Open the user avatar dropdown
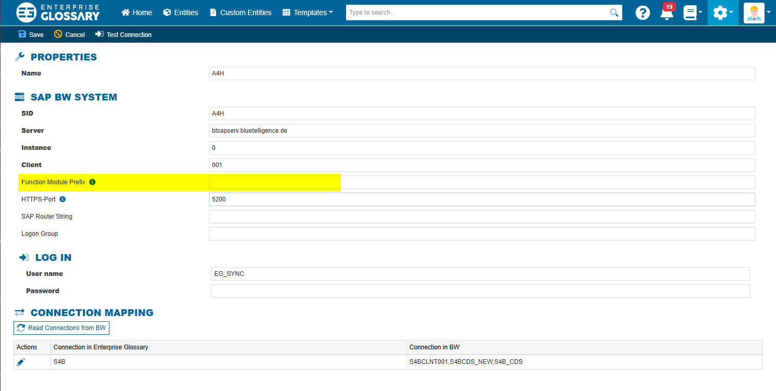 click(x=757, y=13)
